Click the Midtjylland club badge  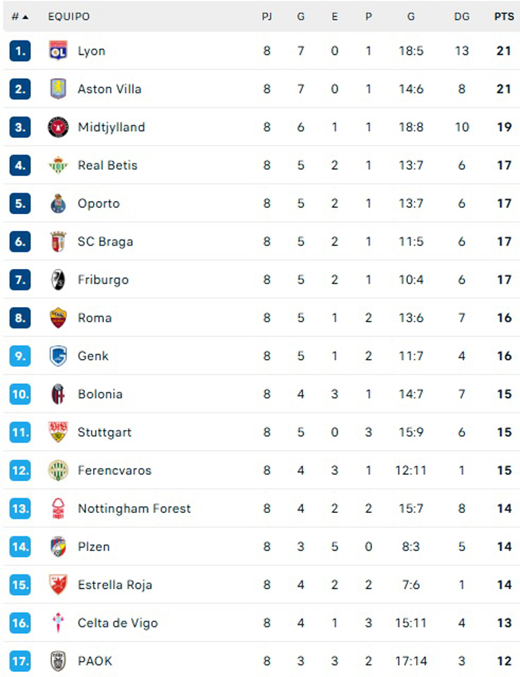pyautogui.click(x=58, y=127)
